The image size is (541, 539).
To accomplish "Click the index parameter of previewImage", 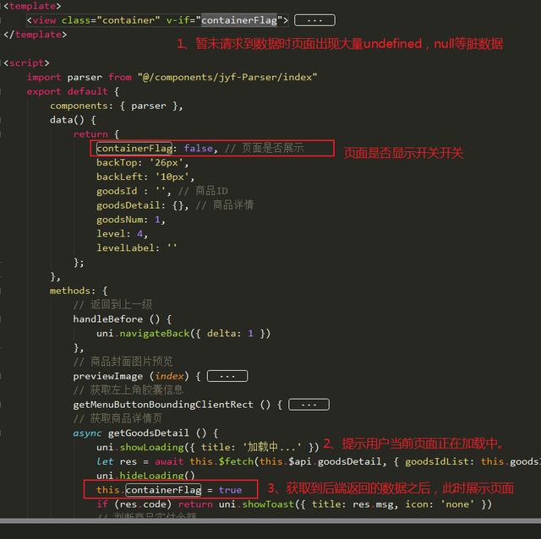I will [169, 376].
